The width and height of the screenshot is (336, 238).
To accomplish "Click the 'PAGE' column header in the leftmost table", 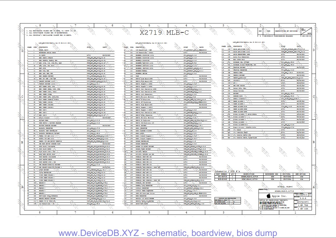I will point(30,47).
